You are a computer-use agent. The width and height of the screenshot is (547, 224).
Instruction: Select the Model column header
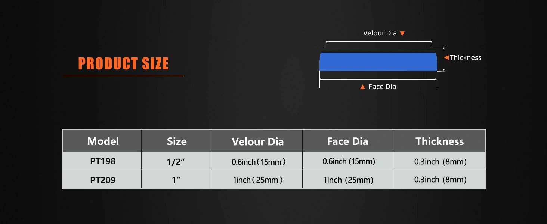click(103, 141)
